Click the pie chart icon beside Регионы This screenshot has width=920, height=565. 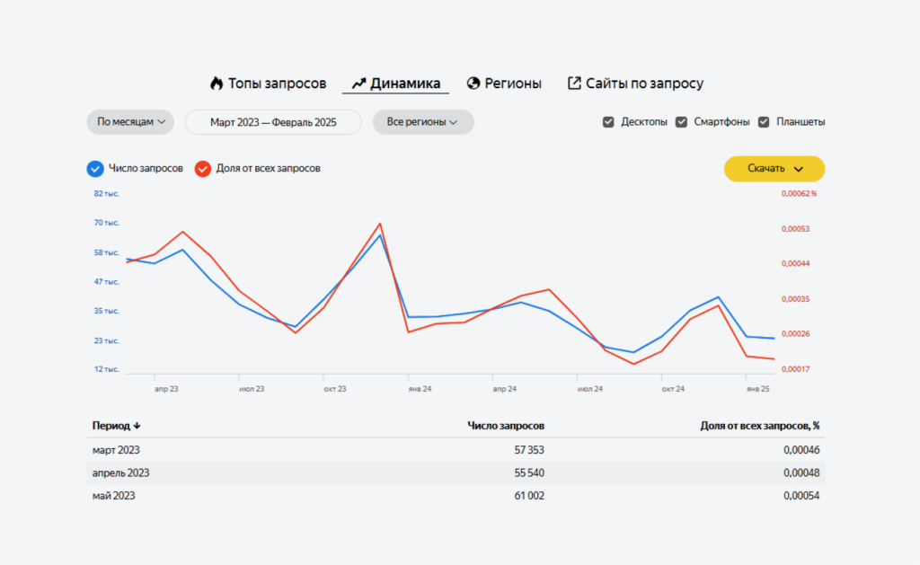point(473,84)
